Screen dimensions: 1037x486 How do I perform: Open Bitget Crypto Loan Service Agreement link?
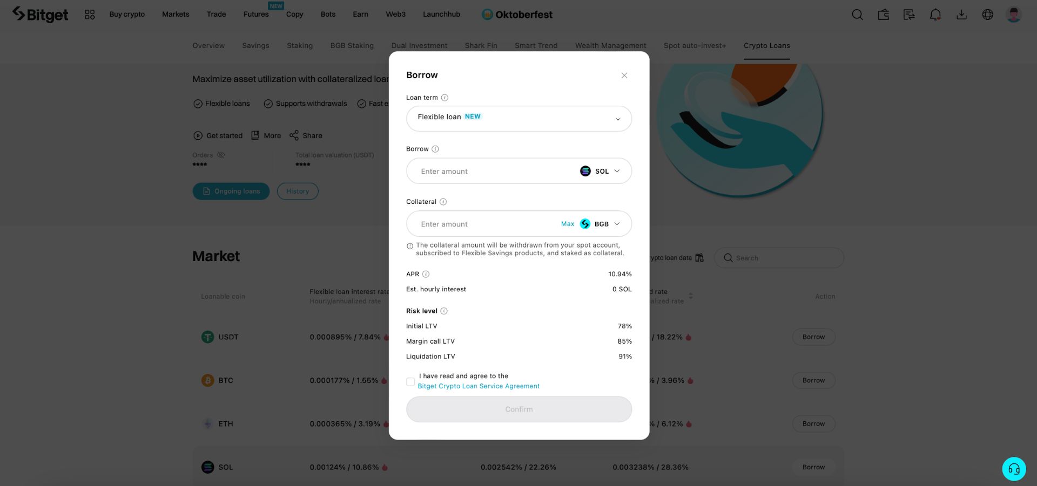[x=479, y=386]
